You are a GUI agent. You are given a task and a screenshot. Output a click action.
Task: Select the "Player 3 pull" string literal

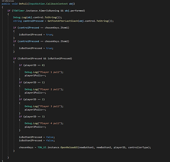[50, 106]
